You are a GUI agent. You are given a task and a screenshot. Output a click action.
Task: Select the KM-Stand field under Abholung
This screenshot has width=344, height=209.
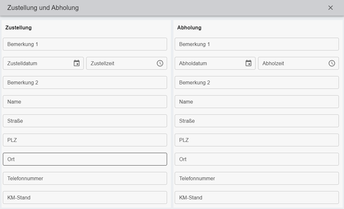256,197
